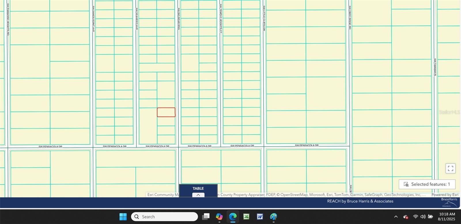Click the battery status tray icon
Viewport: 461px width, 224px height.
click(430, 217)
